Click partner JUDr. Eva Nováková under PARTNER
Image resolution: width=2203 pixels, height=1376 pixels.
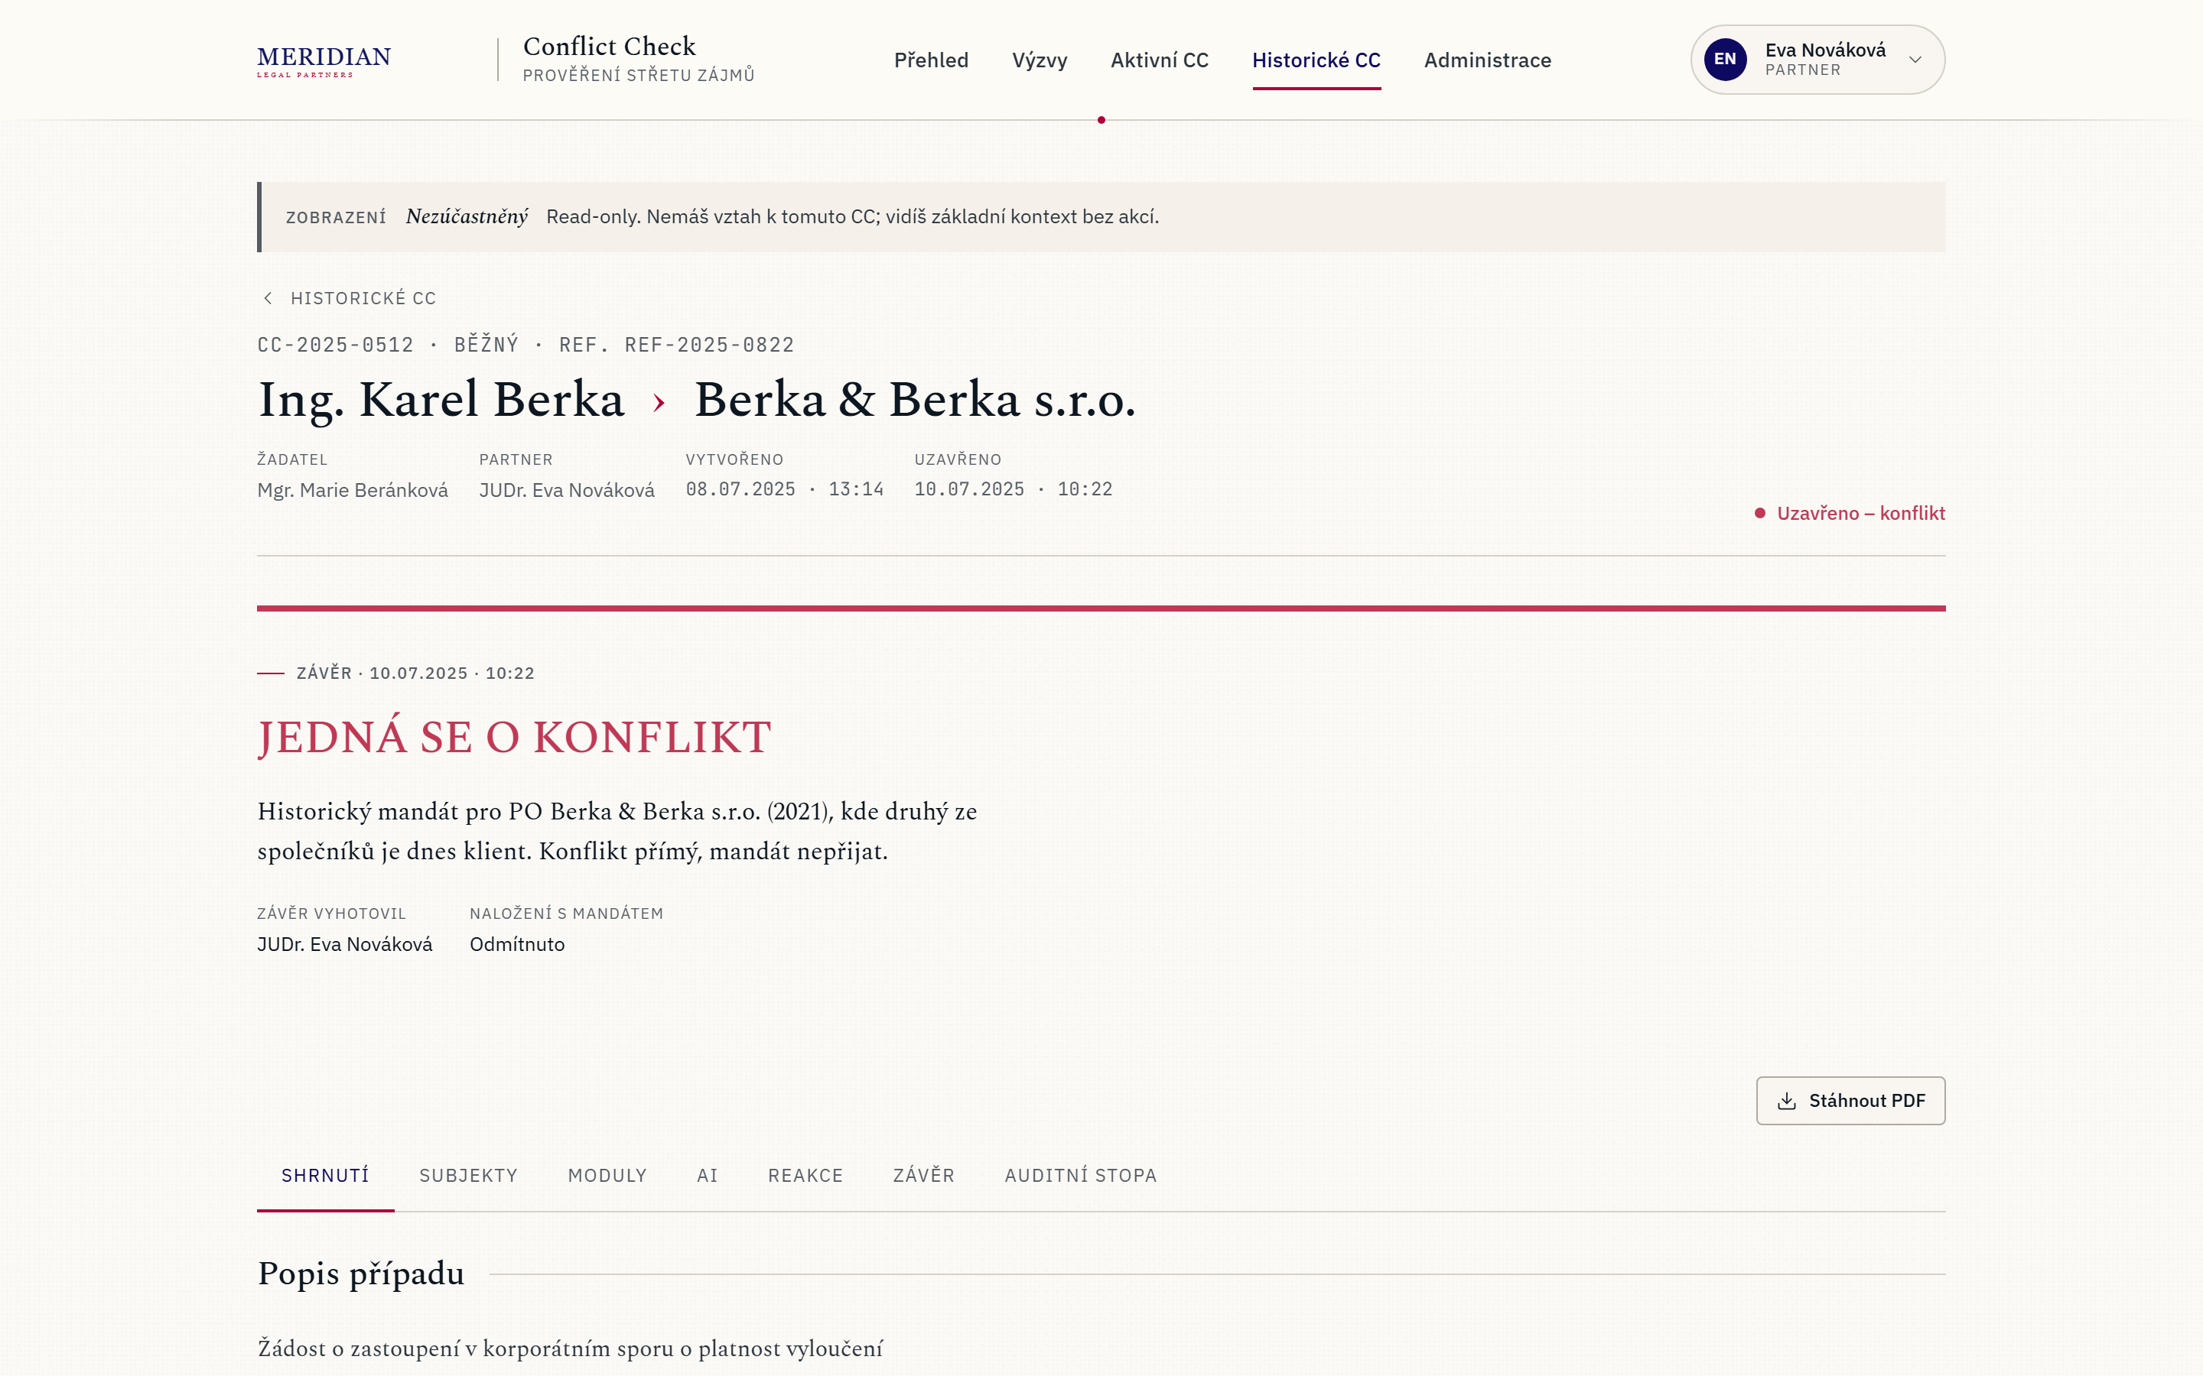point(566,491)
